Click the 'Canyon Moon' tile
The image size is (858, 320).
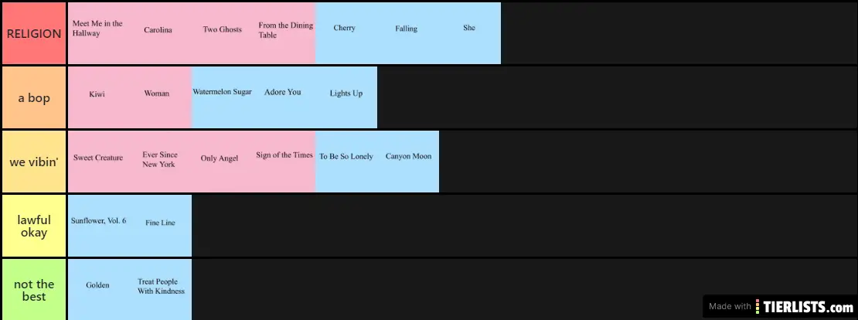click(408, 161)
